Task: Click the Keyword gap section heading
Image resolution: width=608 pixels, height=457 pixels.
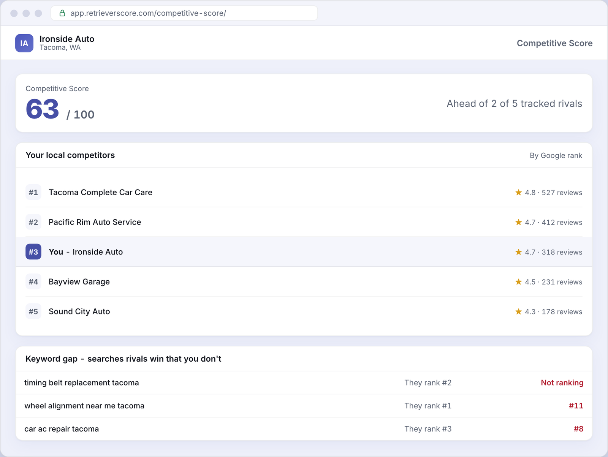Action: point(123,359)
